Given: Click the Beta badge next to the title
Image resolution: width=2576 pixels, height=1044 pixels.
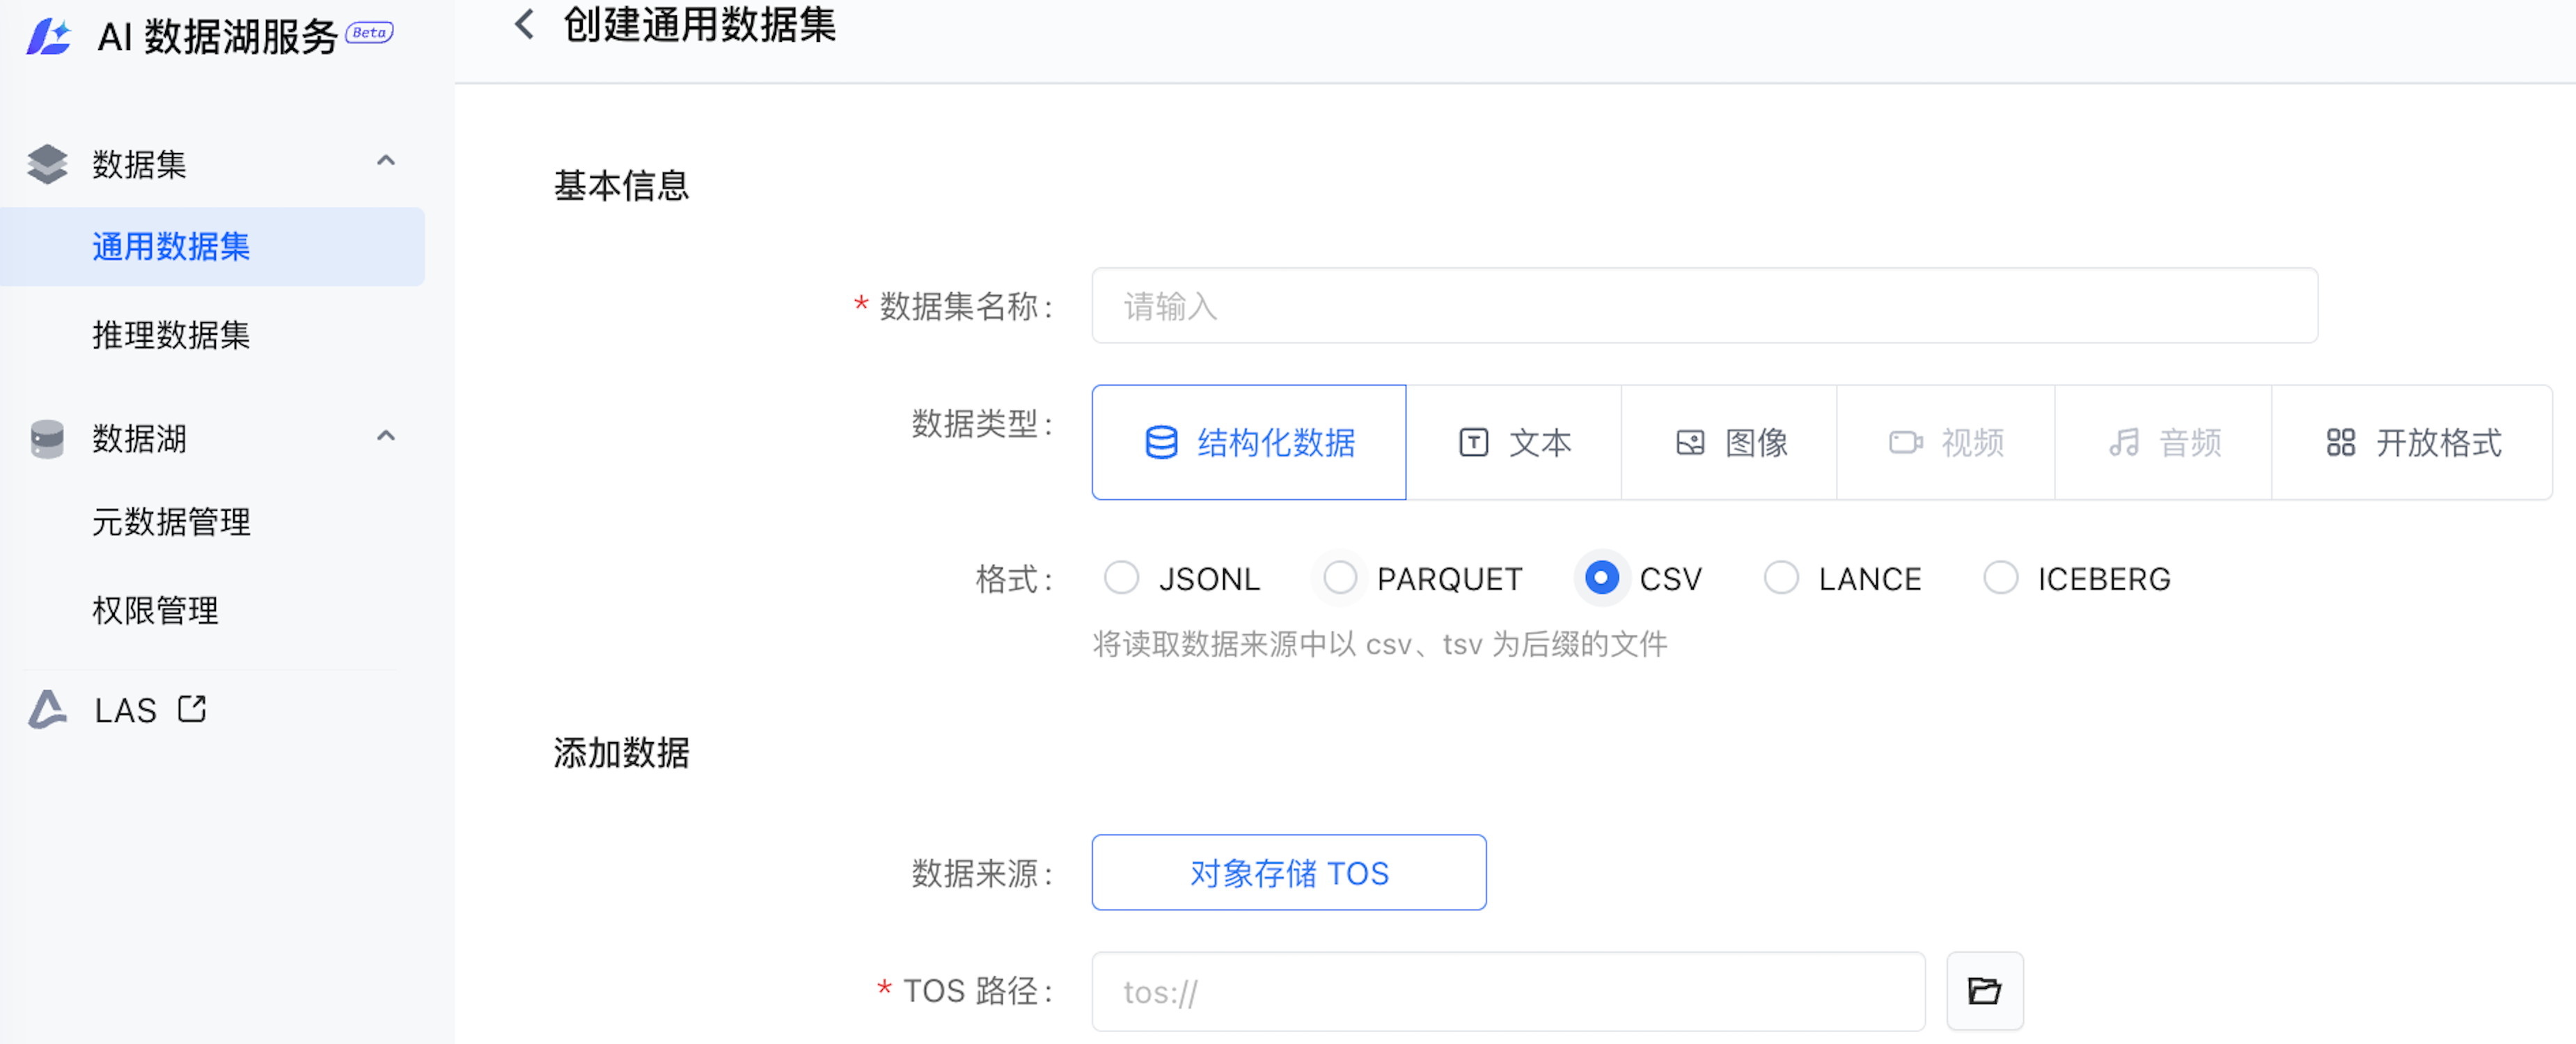Looking at the screenshot, I should pyautogui.click(x=369, y=33).
